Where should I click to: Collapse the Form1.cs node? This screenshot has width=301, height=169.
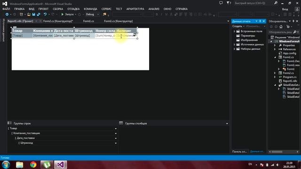pyautogui.click(x=275, y=57)
